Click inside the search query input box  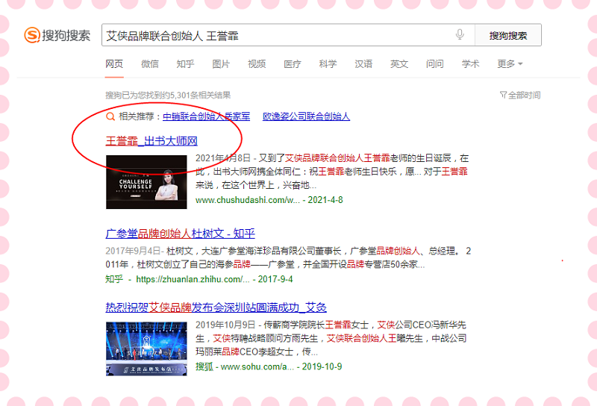click(276, 35)
